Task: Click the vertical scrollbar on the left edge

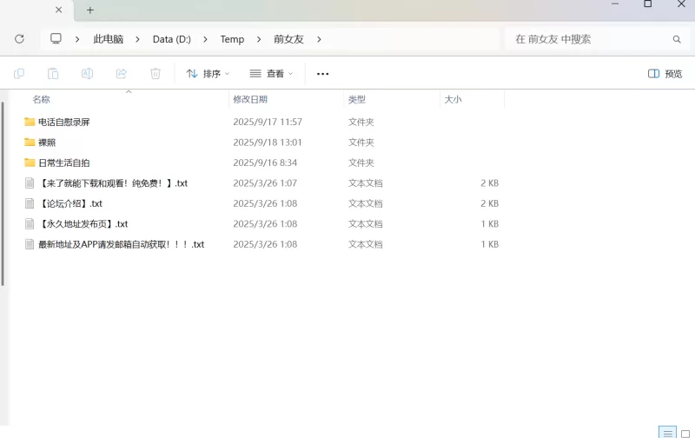Action: pos(3,193)
